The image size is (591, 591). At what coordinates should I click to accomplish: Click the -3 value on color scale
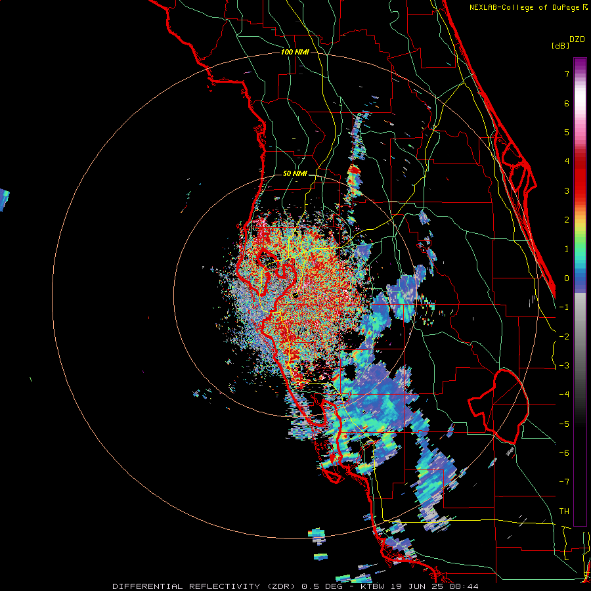(564, 366)
